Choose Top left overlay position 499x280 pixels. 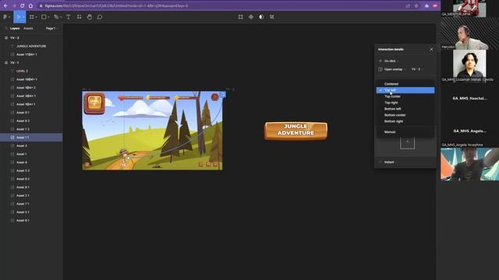click(x=405, y=90)
